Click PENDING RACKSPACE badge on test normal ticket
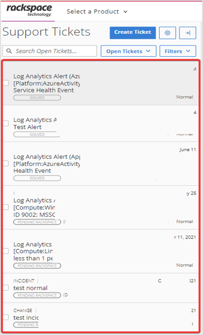Viewport: 203px width, 335px height. (x=37, y=295)
